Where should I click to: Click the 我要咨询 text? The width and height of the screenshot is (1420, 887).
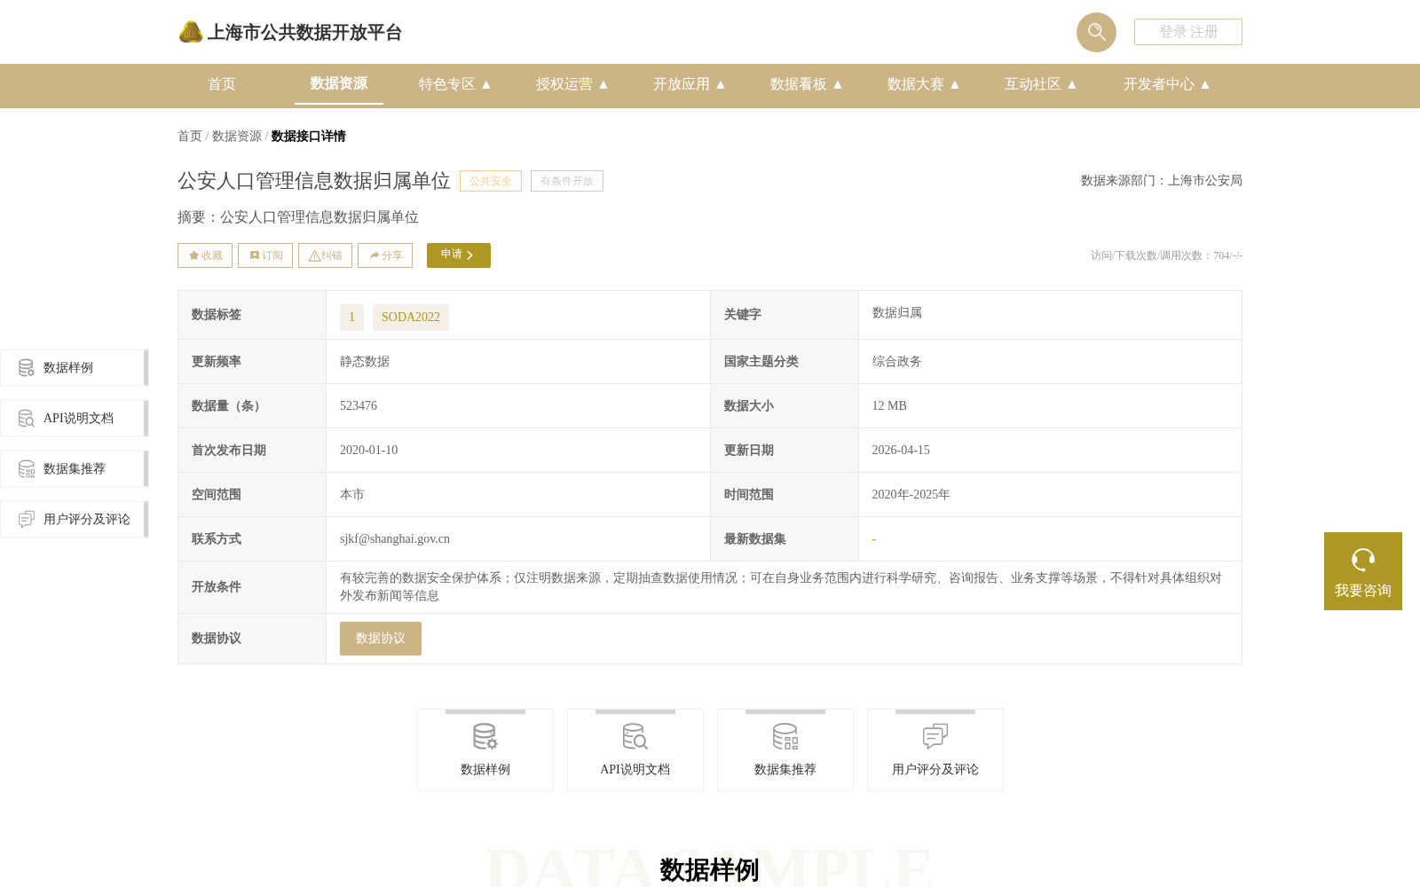1363,591
